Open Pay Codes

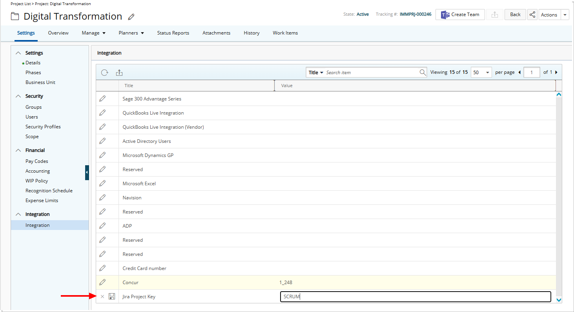coord(37,161)
